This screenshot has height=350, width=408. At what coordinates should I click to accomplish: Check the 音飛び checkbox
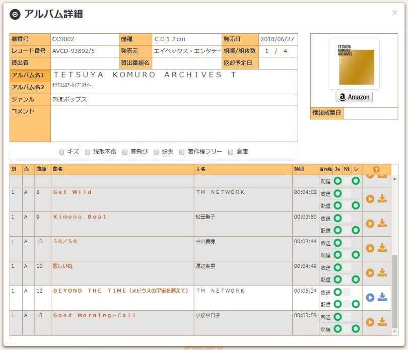coord(125,152)
